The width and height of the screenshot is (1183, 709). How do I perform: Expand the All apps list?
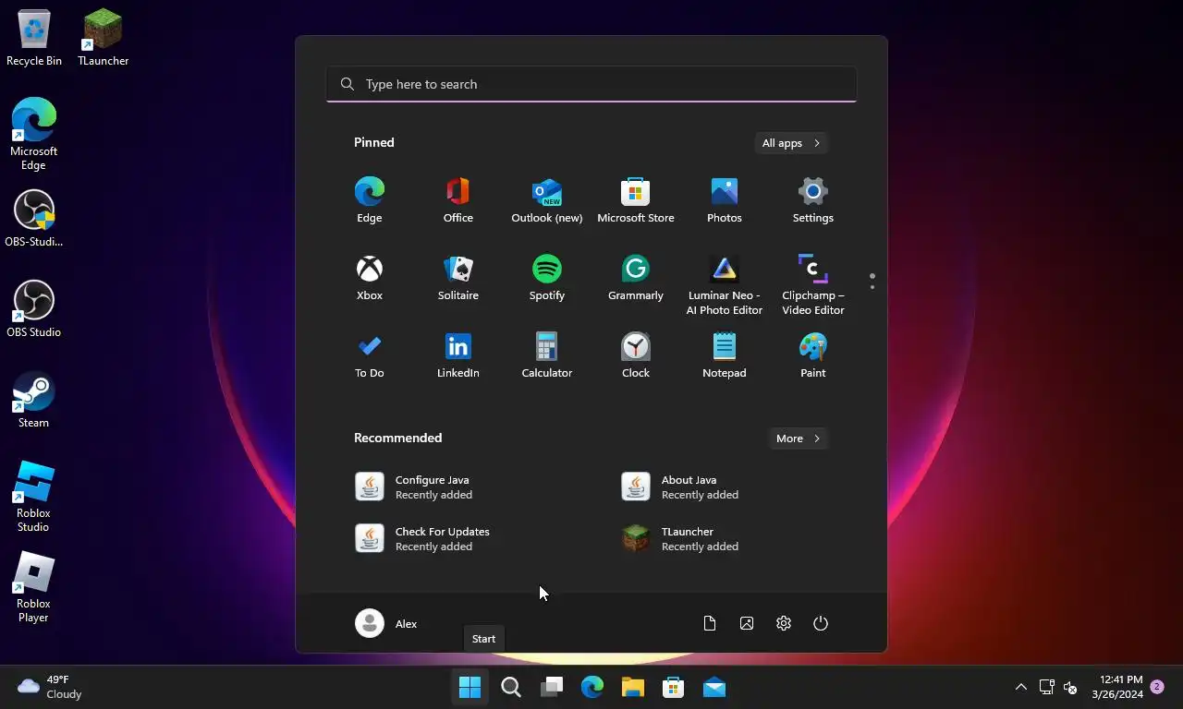click(790, 143)
